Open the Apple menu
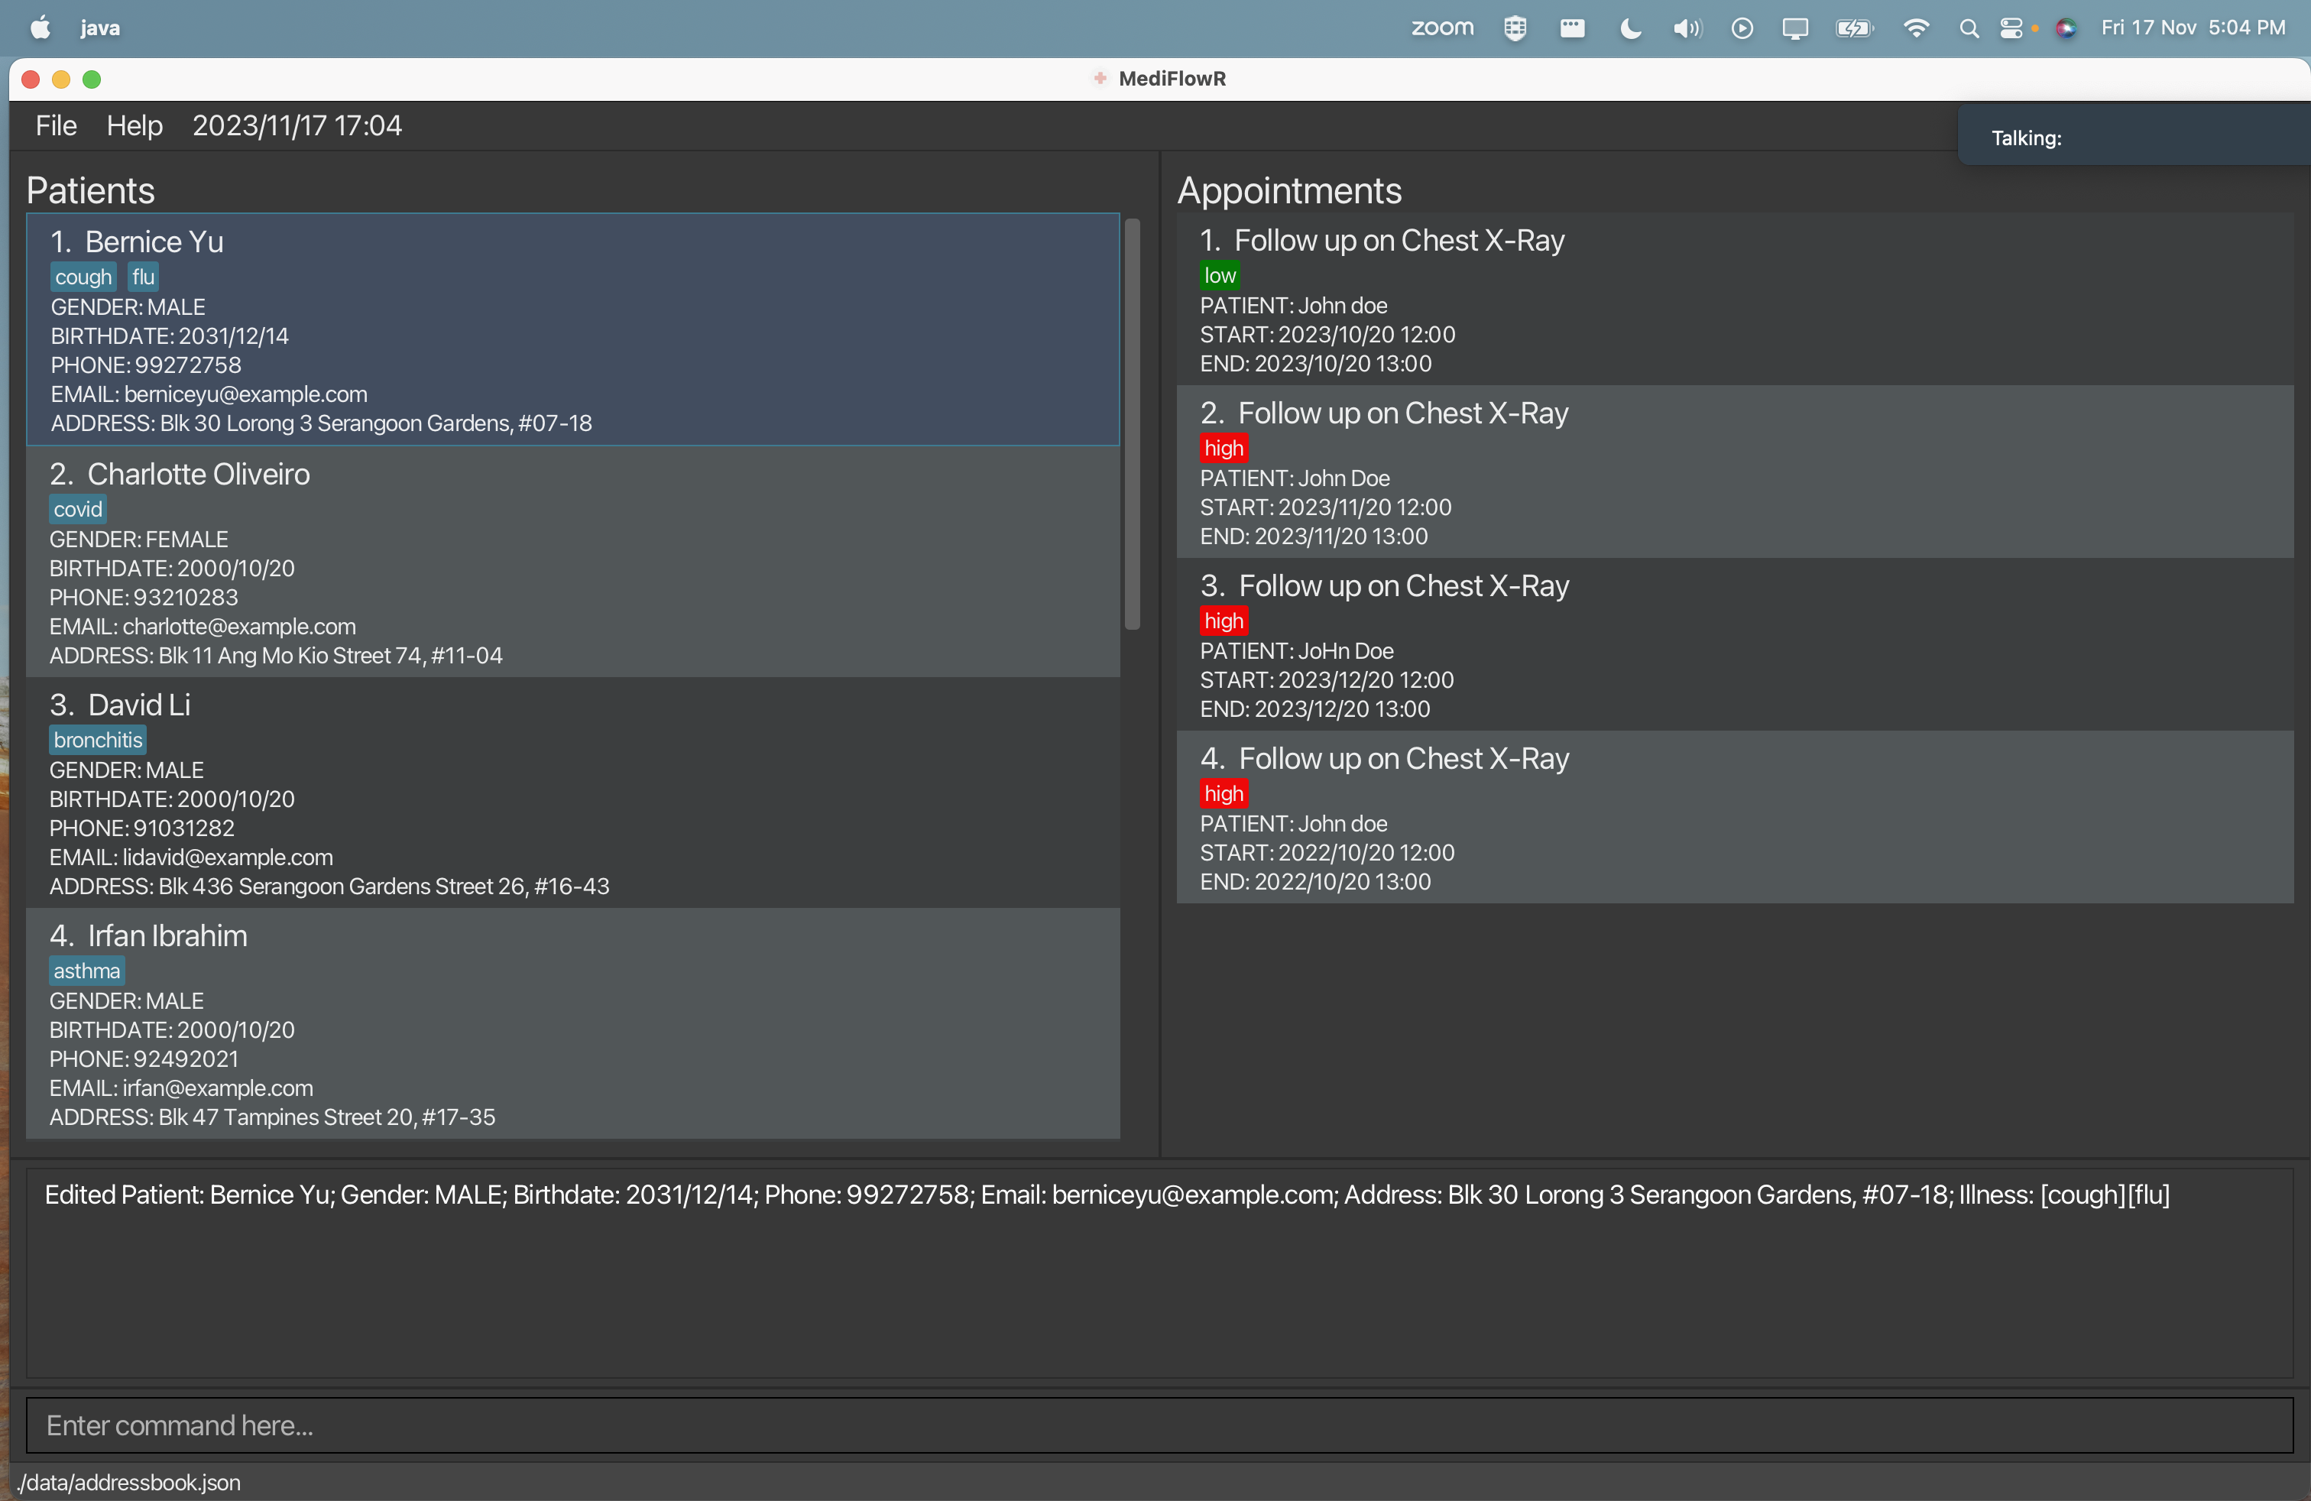The height and width of the screenshot is (1501, 2311). (x=40, y=28)
